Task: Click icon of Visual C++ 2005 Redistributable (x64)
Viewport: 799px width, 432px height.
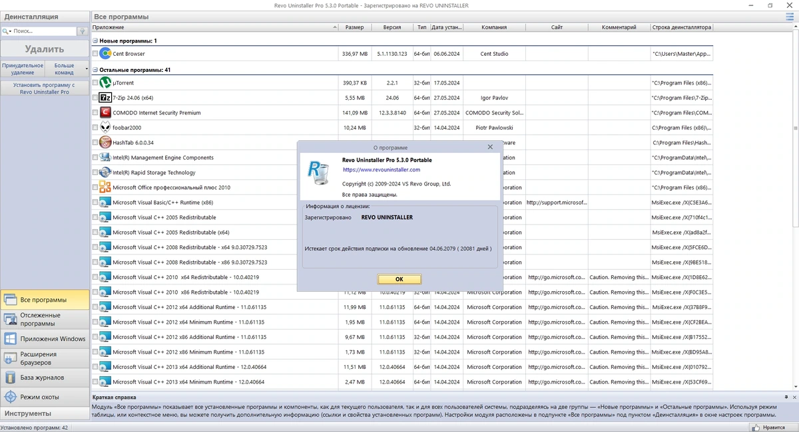Action: coord(105,233)
